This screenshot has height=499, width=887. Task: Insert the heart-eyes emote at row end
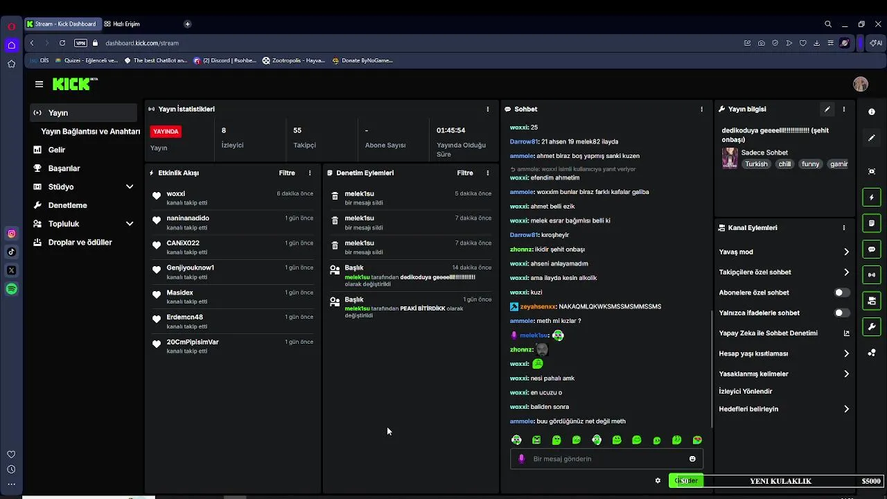pyautogui.click(x=697, y=440)
